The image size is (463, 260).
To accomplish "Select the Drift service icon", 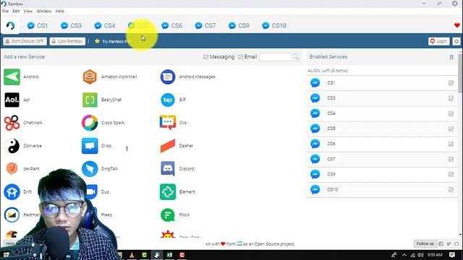I will point(12,191).
